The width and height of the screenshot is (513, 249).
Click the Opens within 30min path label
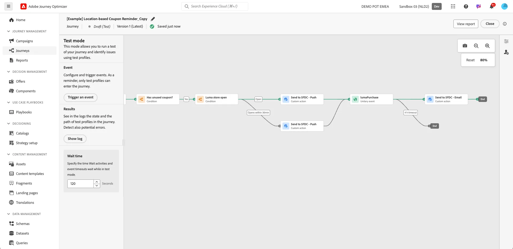tap(258, 113)
